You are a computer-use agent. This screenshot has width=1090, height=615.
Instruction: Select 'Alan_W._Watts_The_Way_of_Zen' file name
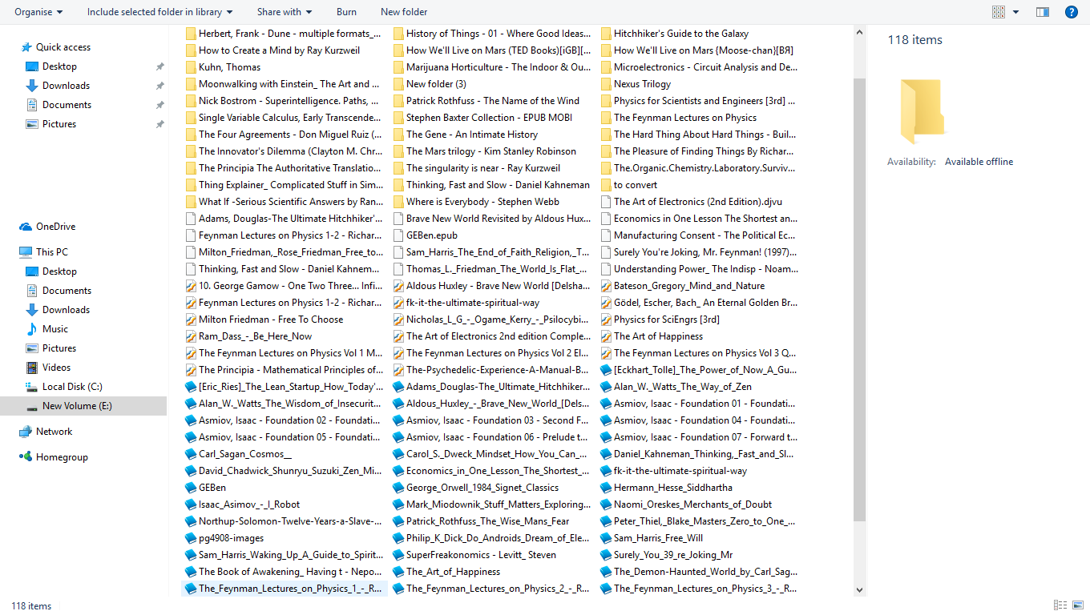(x=683, y=387)
